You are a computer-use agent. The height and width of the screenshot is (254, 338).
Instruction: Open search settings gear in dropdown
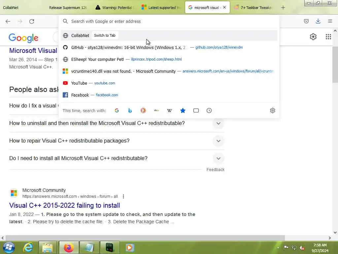coord(272,110)
